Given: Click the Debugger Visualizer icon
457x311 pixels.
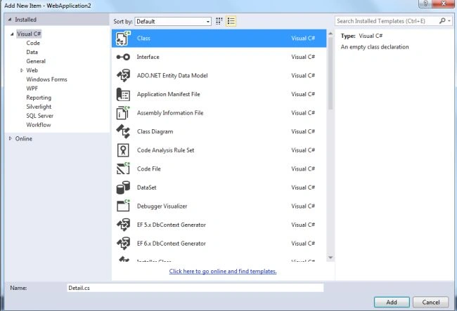Looking at the screenshot, I should tap(123, 206).
